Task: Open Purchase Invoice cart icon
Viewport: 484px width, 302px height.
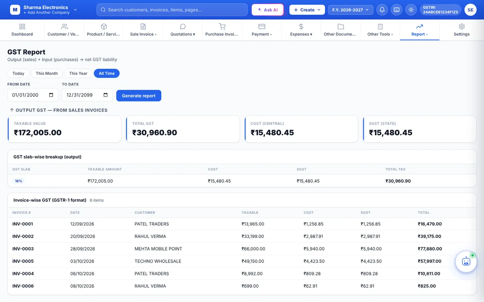Action: click(222, 27)
